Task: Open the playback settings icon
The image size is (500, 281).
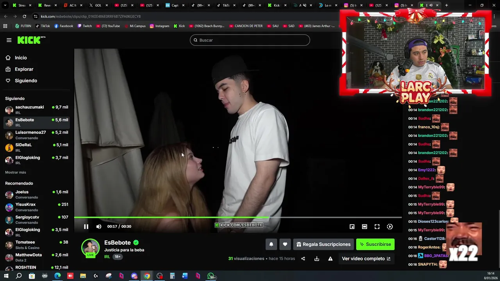Action: click(x=390, y=226)
